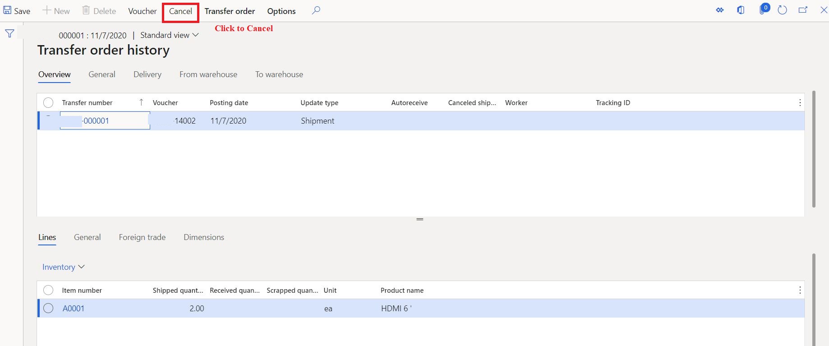Click the voucher value 14002

tap(185, 121)
